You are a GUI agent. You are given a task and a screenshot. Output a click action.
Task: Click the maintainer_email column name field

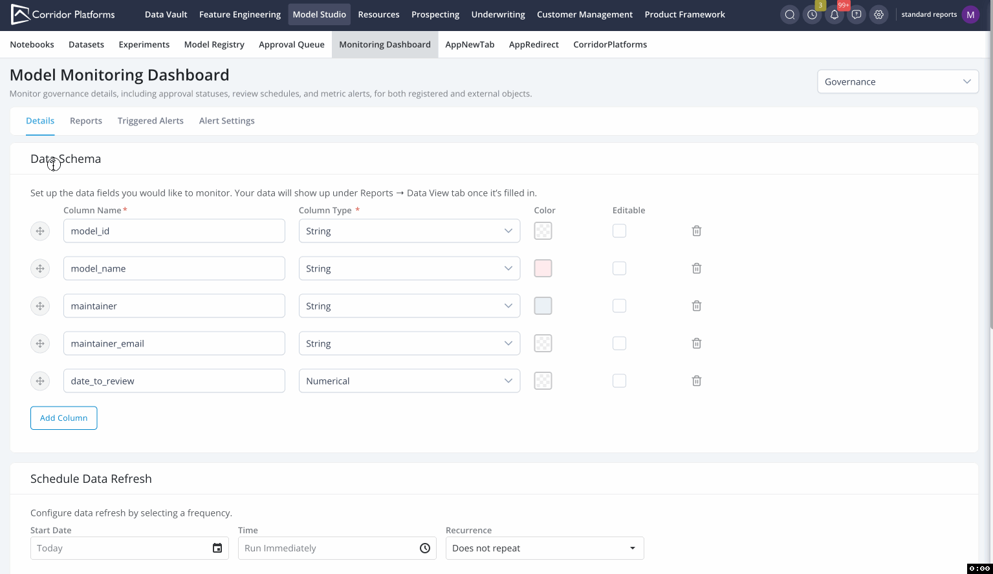point(174,343)
